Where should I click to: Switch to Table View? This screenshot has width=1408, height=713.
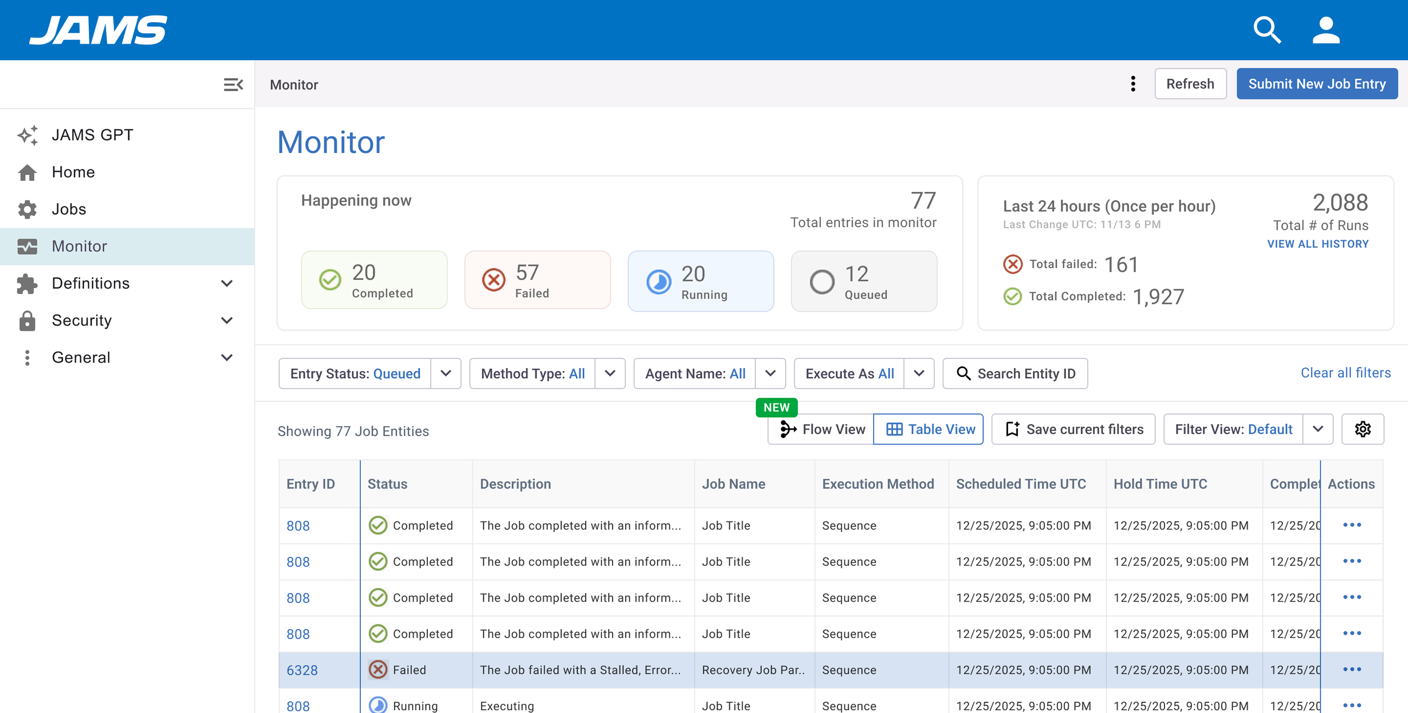pos(929,429)
